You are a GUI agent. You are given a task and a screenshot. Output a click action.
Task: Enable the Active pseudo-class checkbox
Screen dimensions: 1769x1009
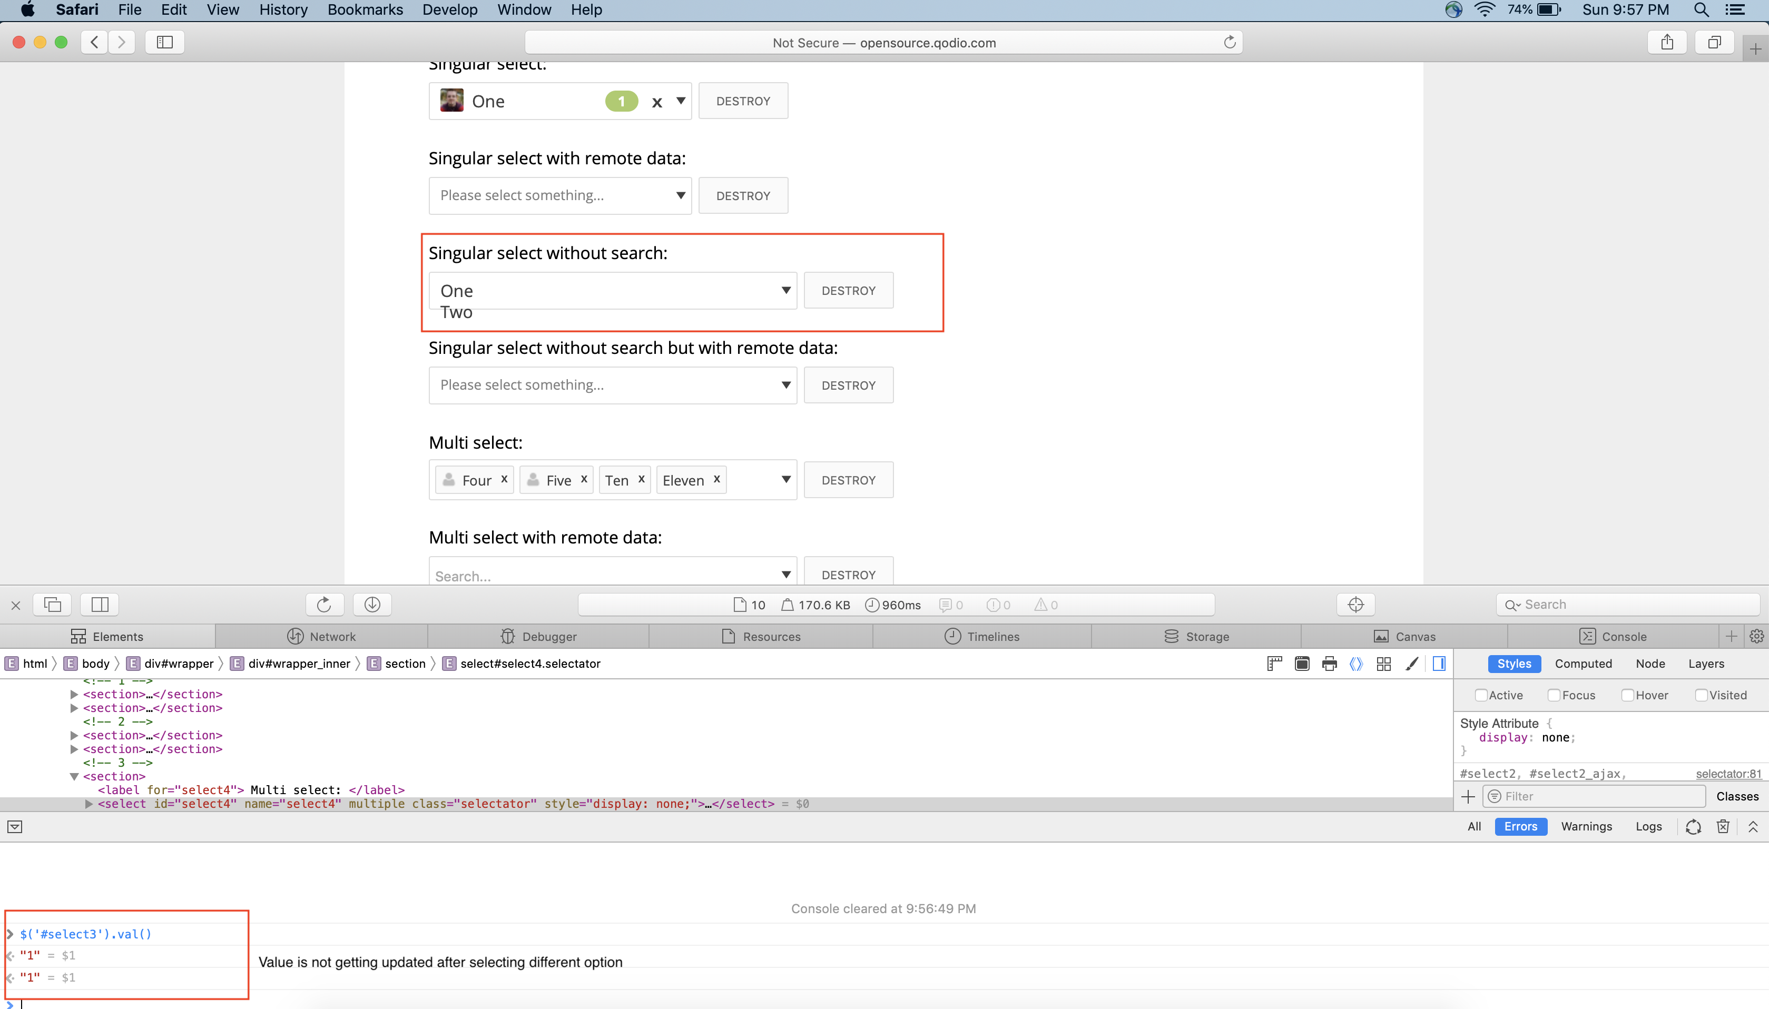pyautogui.click(x=1481, y=695)
